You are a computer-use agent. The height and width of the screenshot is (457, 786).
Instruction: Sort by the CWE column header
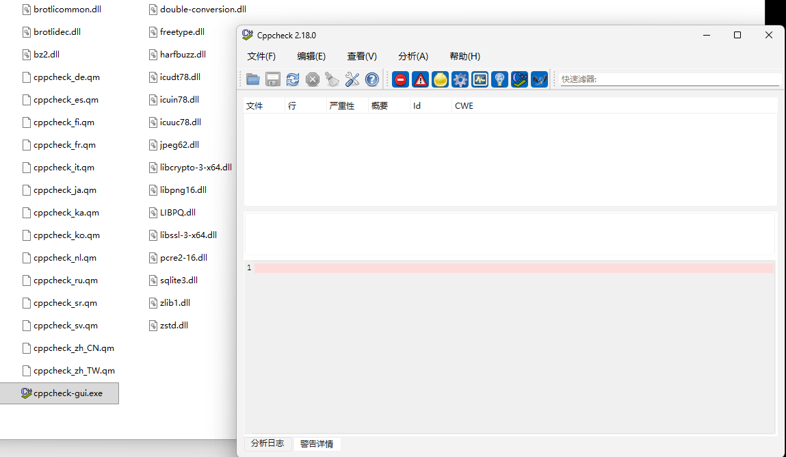(464, 106)
